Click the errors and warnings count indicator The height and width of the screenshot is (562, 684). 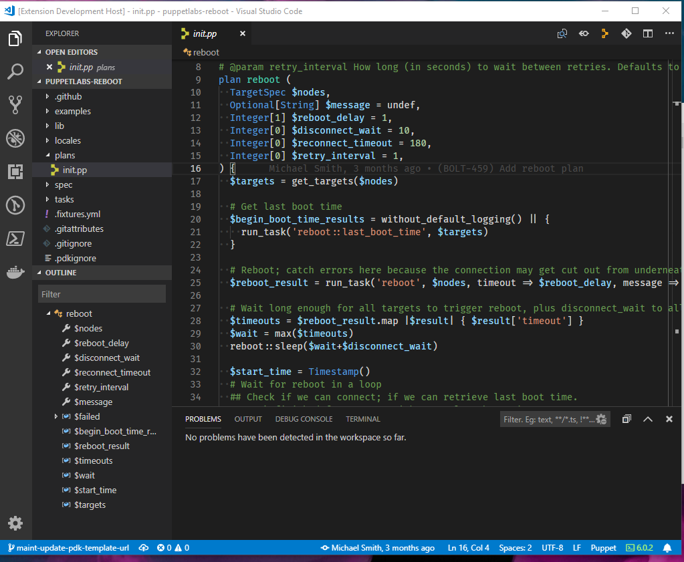point(173,547)
